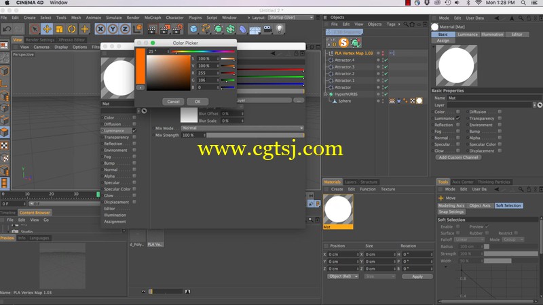Select the Live Selection arrow tool
543x305 pixels.
click(x=34, y=29)
